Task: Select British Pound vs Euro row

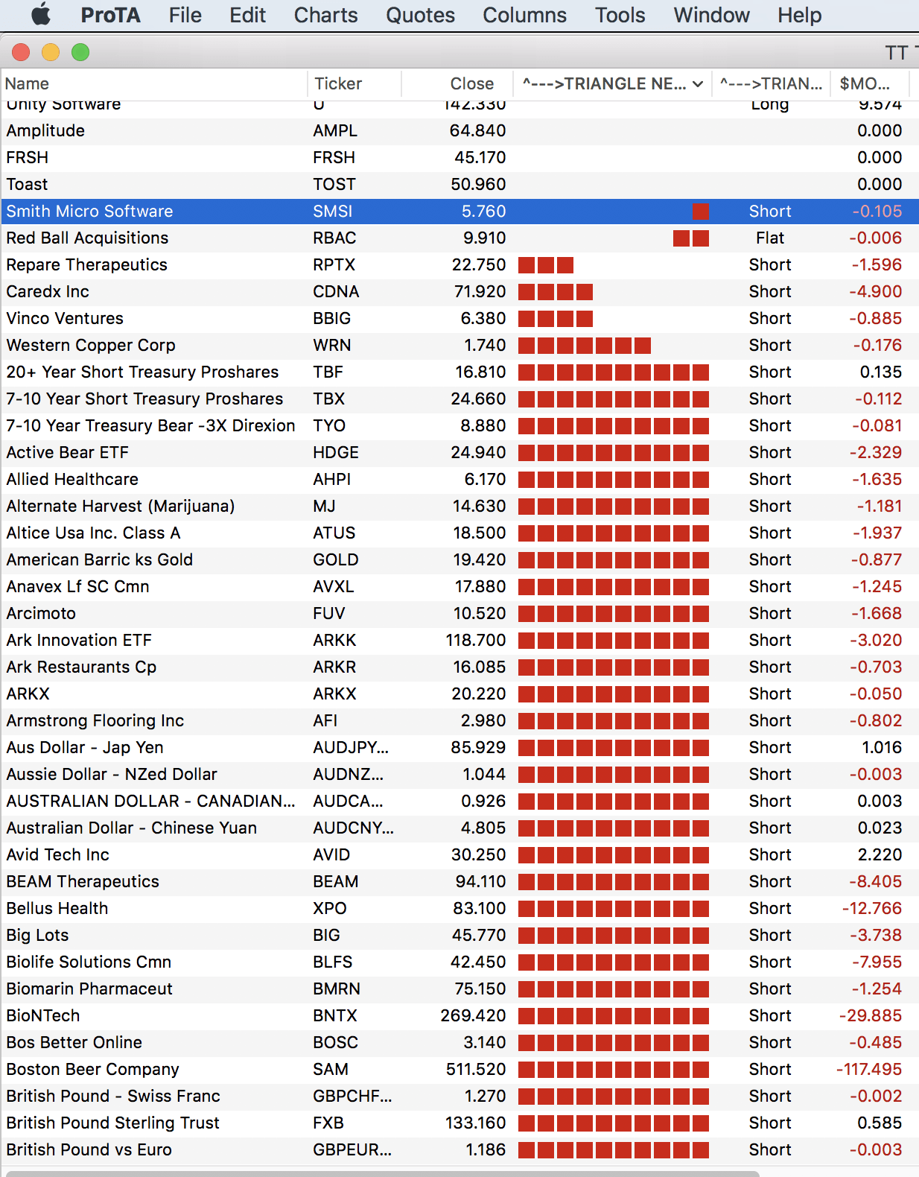Action: coord(459,1150)
